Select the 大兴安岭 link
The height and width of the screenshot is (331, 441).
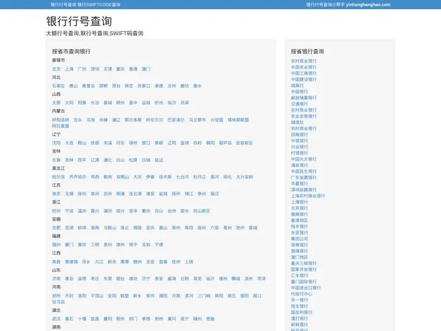[244, 177]
